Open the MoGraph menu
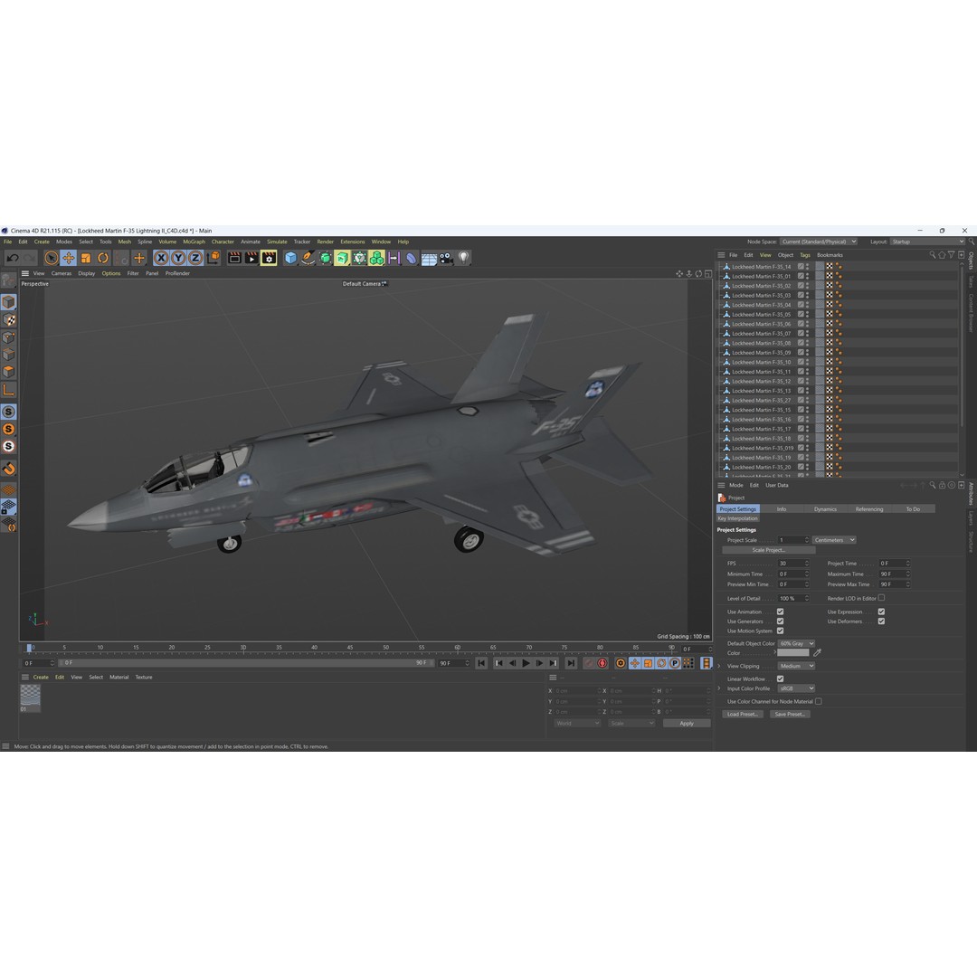Image resolution: width=977 pixels, height=977 pixels. pyautogui.click(x=194, y=242)
